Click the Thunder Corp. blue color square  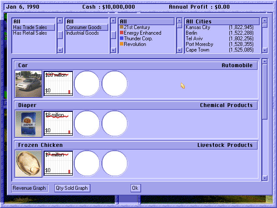[122, 38]
